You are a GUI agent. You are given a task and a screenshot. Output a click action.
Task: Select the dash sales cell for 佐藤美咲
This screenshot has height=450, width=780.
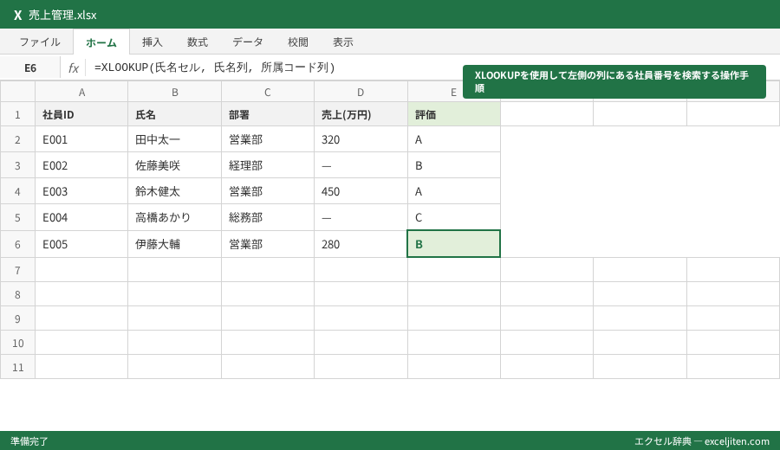pos(361,165)
